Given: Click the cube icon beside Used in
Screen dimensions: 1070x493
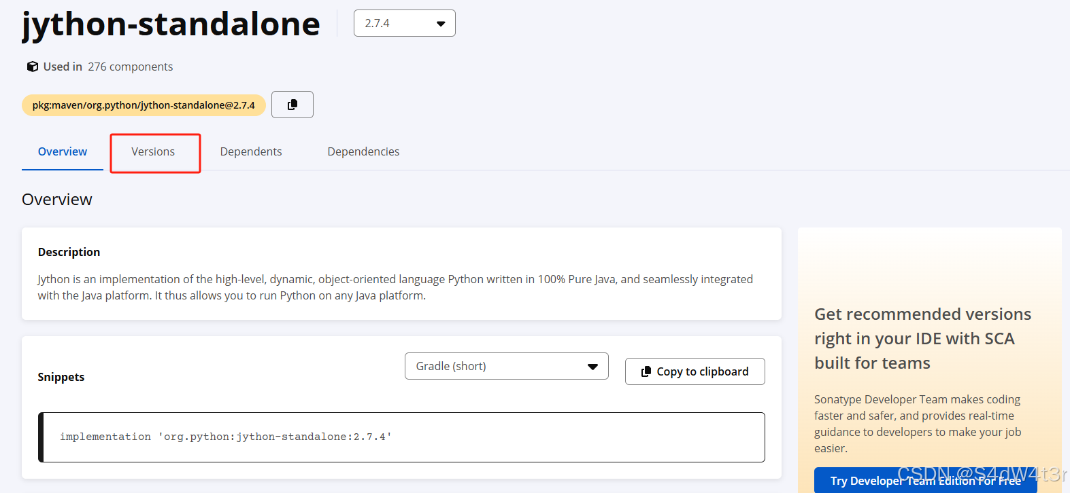Looking at the screenshot, I should click(32, 67).
